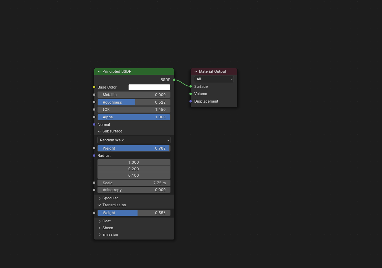Click the Radius field showing 0.200

point(134,169)
